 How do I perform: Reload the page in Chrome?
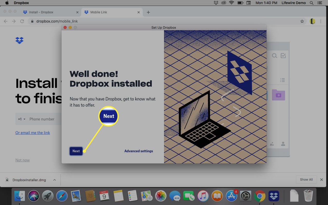click(22, 21)
